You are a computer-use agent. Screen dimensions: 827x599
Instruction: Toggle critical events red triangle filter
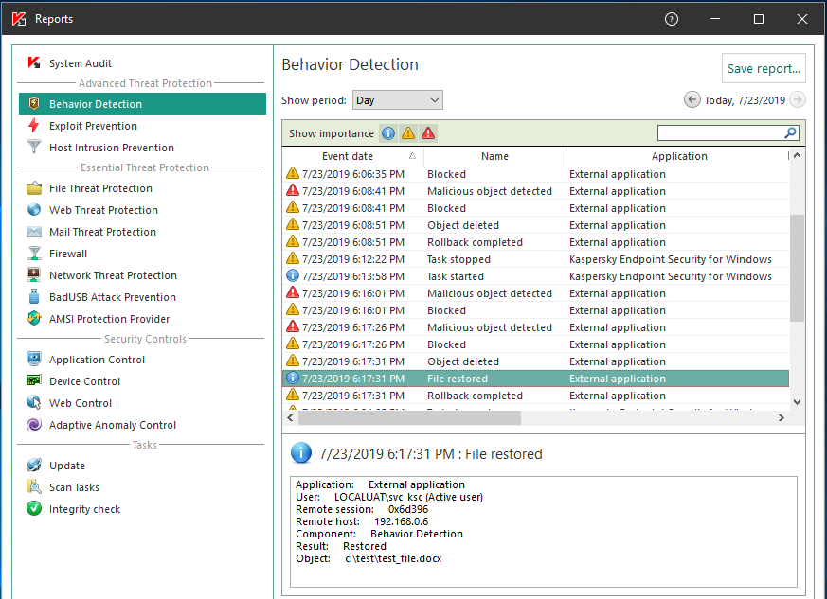[x=428, y=133]
